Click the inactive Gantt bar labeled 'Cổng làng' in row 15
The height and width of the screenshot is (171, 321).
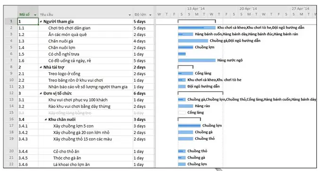(182, 112)
